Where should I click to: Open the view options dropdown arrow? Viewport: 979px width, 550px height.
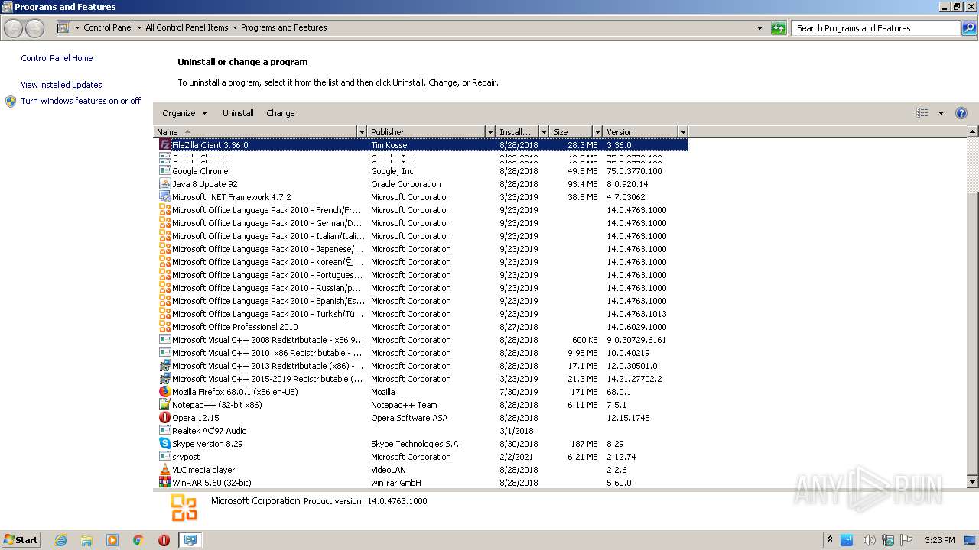(941, 113)
